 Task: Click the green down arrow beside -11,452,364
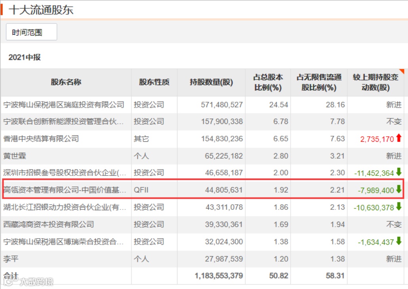pos(398,172)
